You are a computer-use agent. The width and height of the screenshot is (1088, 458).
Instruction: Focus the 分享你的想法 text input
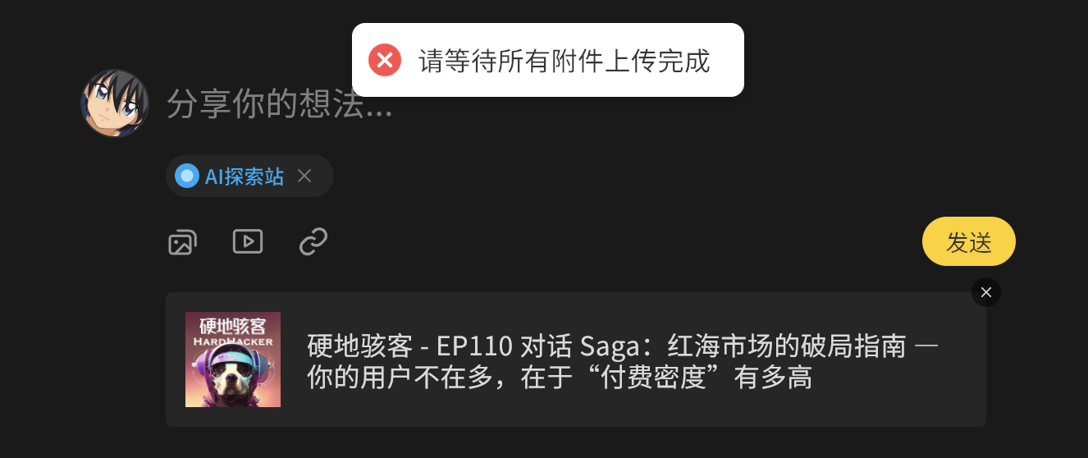[280, 104]
